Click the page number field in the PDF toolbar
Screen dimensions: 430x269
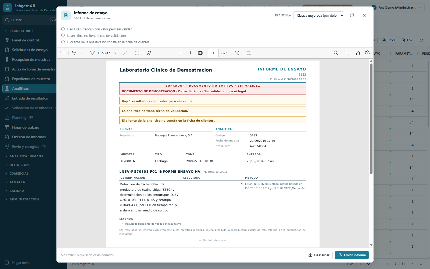(213, 53)
